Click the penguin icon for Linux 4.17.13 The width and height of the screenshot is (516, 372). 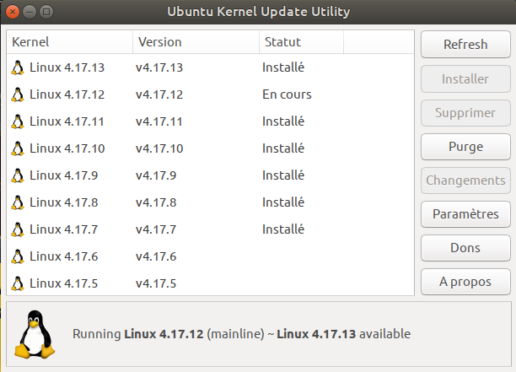point(18,67)
